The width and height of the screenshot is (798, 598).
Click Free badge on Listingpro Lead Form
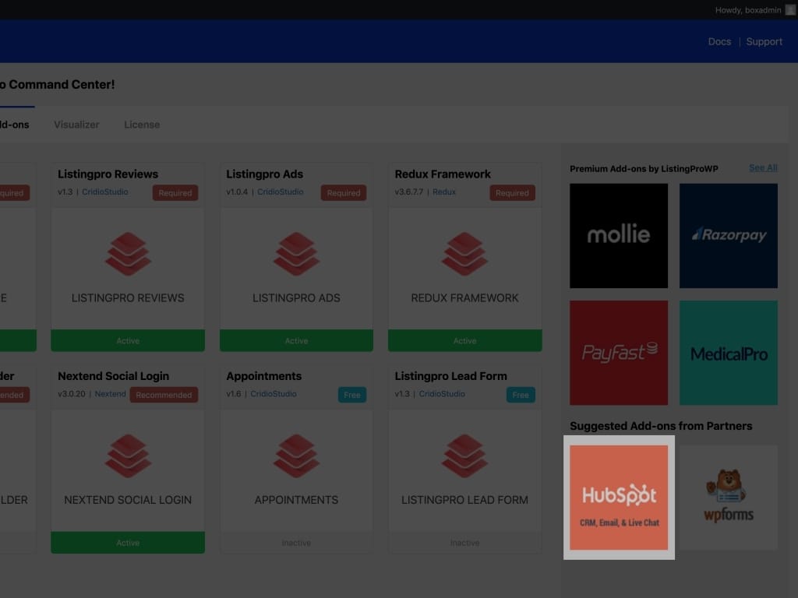[521, 395]
